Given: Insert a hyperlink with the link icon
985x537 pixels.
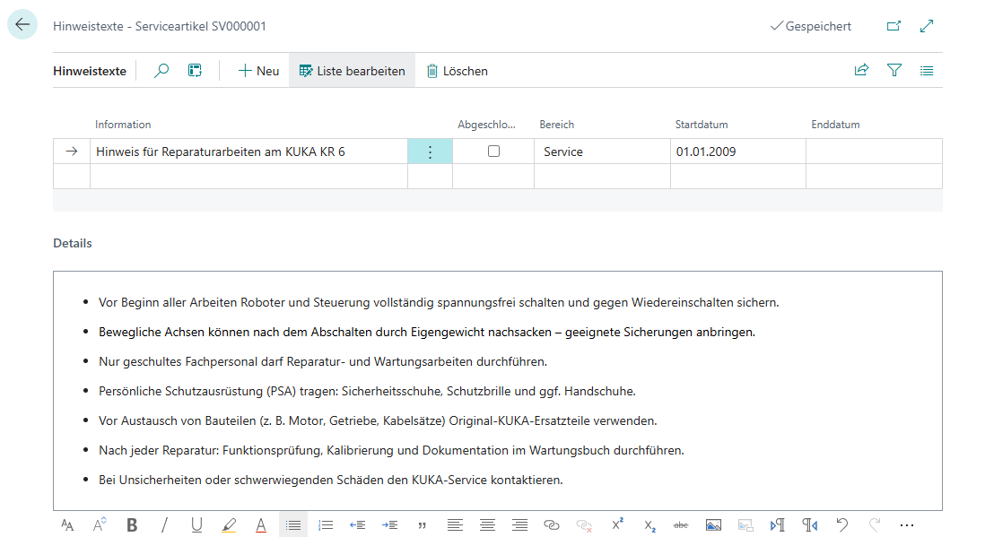Looking at the screenshot, I should coord(552,525).
